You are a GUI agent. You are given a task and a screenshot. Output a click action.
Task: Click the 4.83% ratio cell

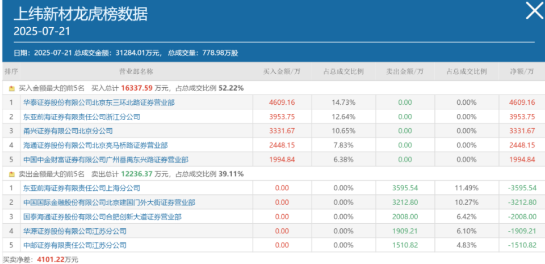pos(467,245)
